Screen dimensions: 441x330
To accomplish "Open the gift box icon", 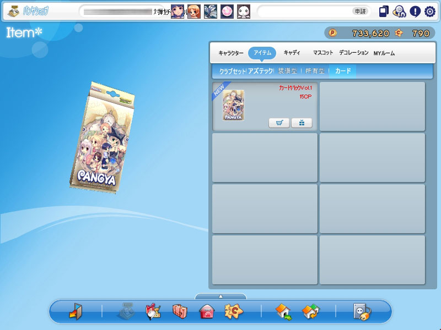I will point(153,311).
